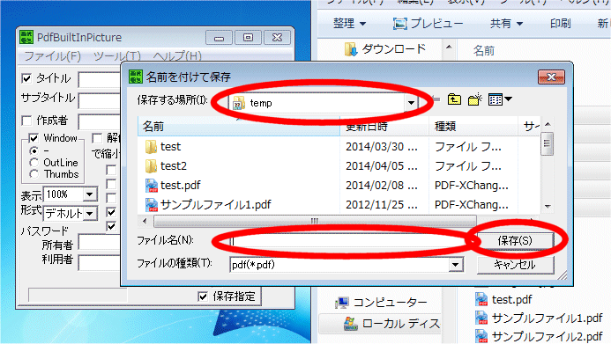Click the サブタイトル text field
This screenshot has width=611, height=344.
[100, 101]
